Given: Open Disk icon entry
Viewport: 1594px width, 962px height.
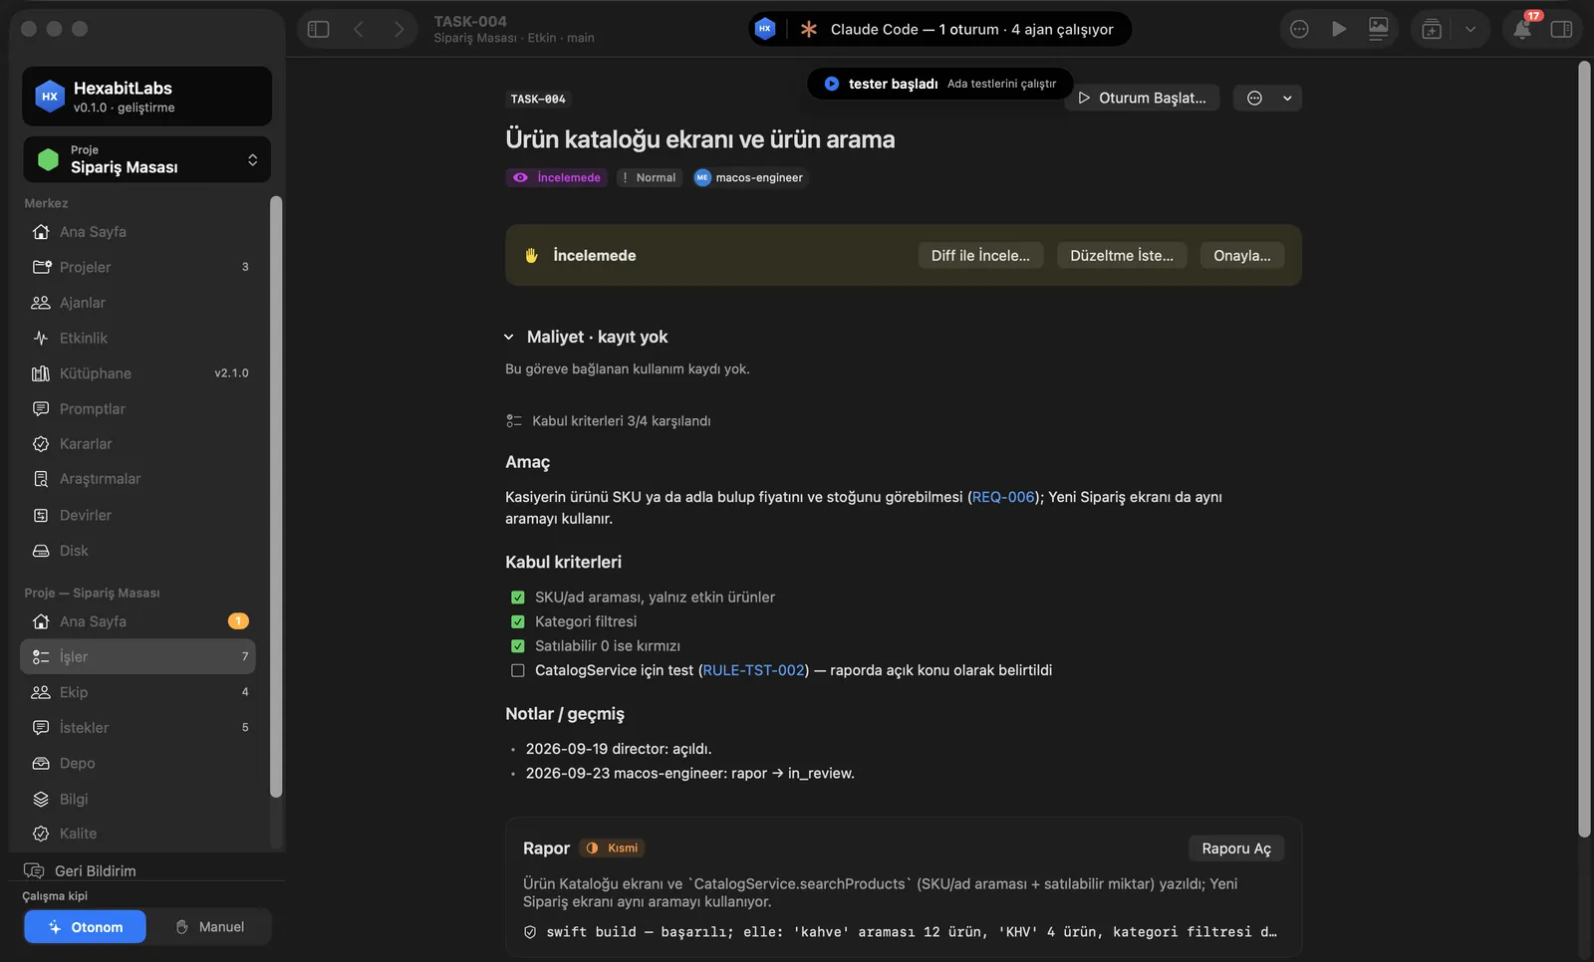Looking at the screenshot, I should pos(137,551).
